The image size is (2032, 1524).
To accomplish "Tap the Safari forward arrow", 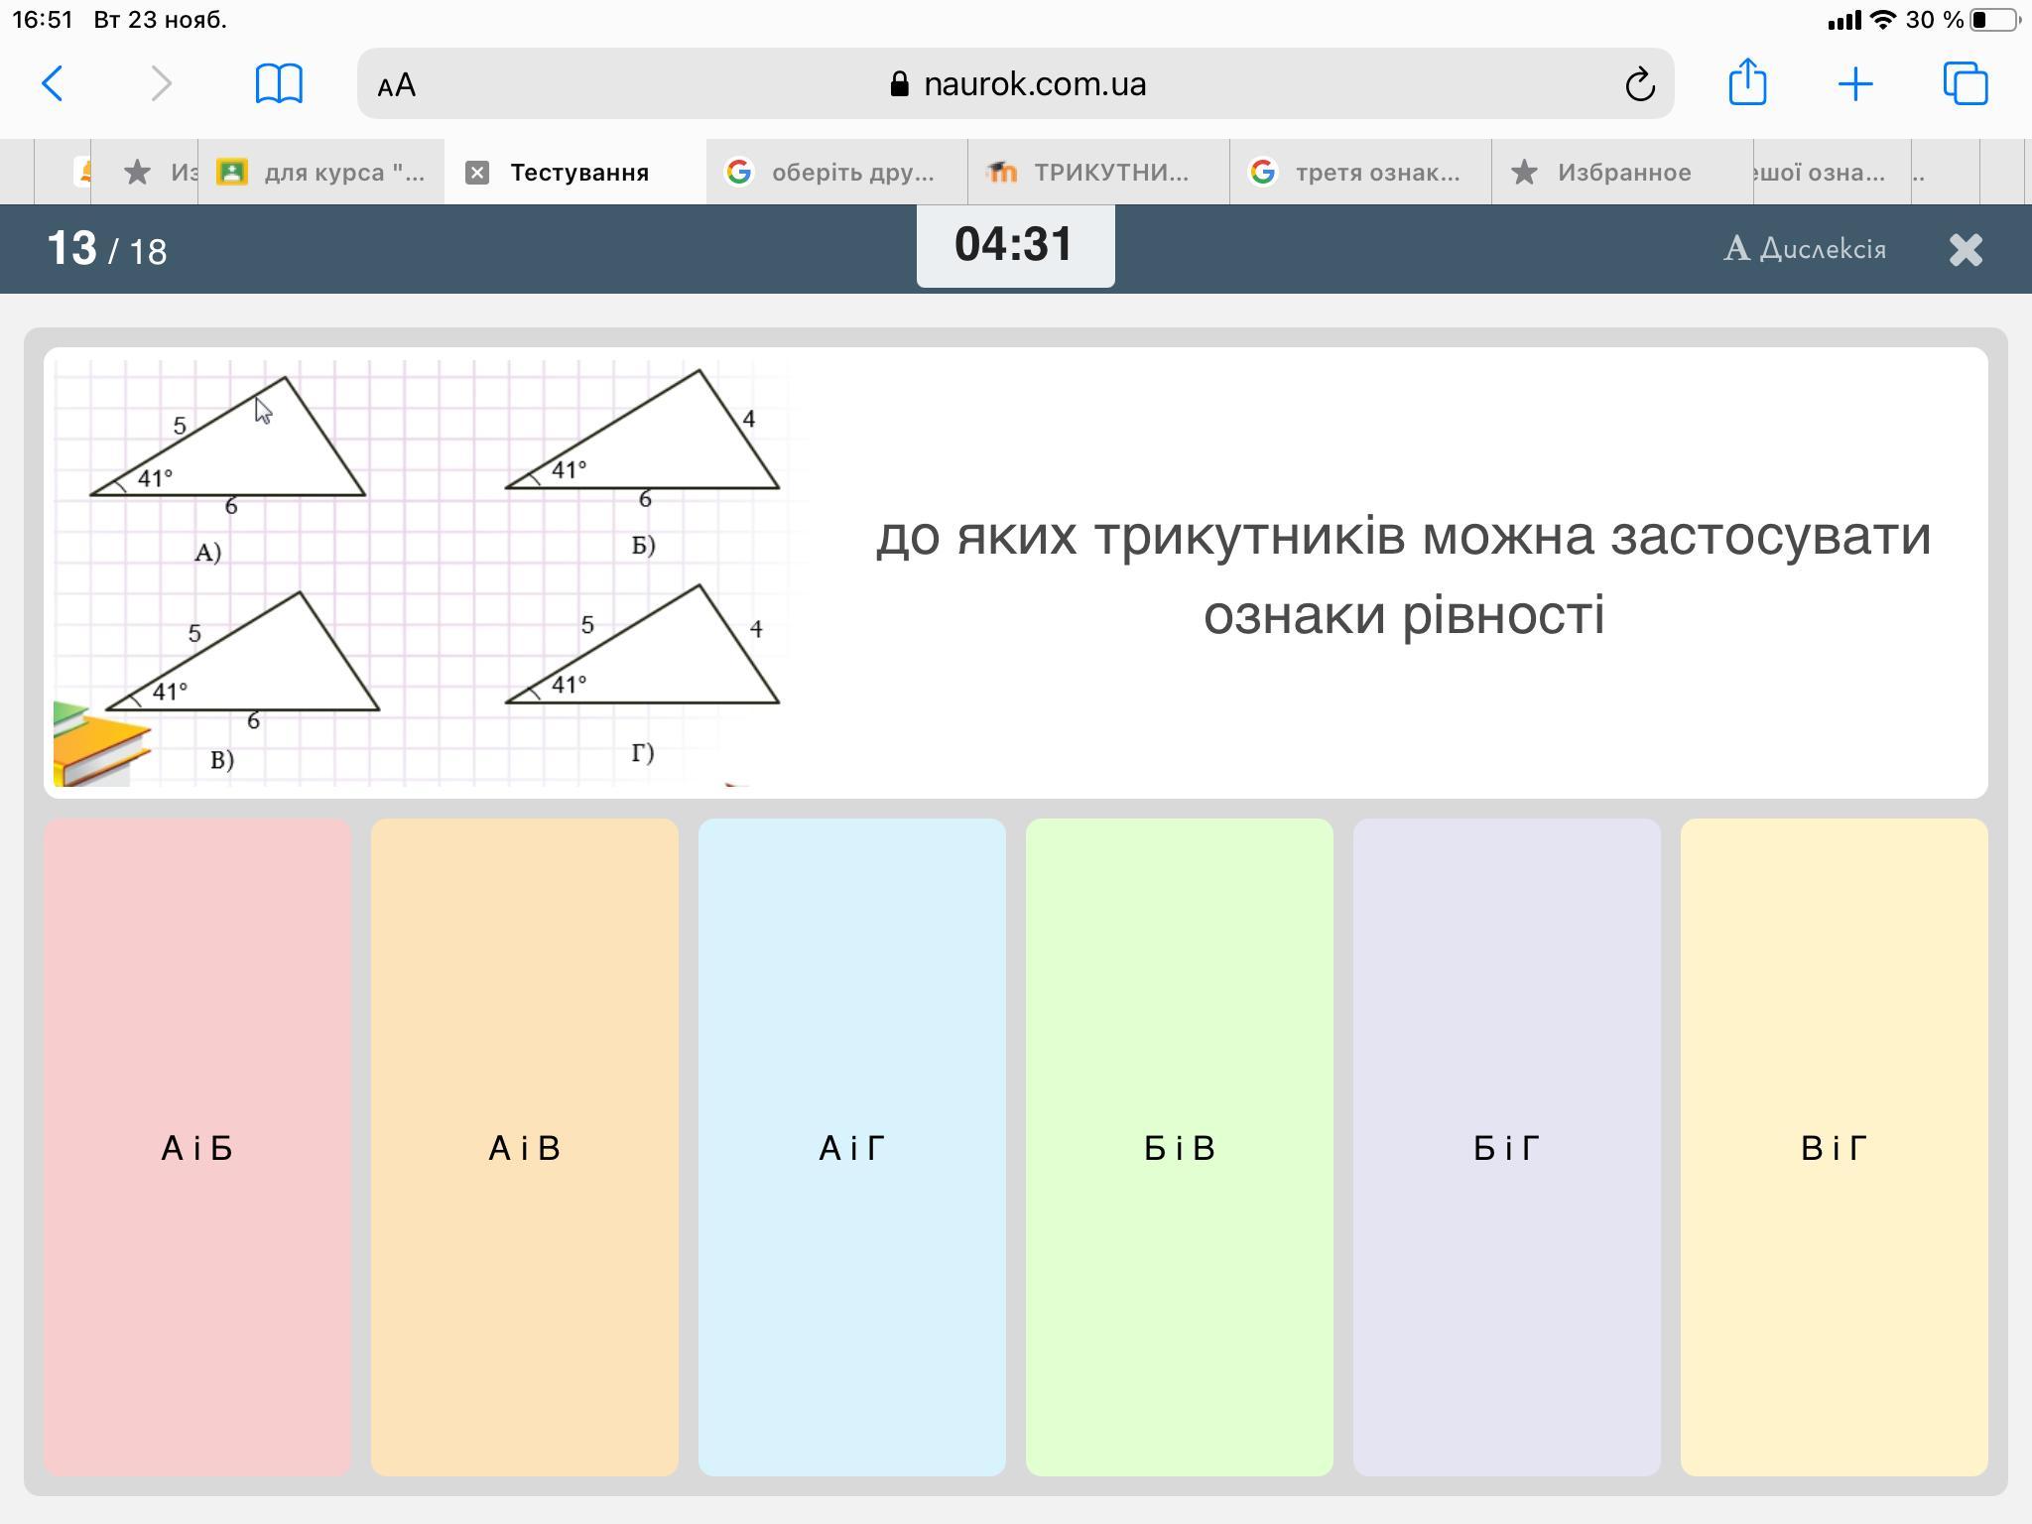I will point(161,84).
